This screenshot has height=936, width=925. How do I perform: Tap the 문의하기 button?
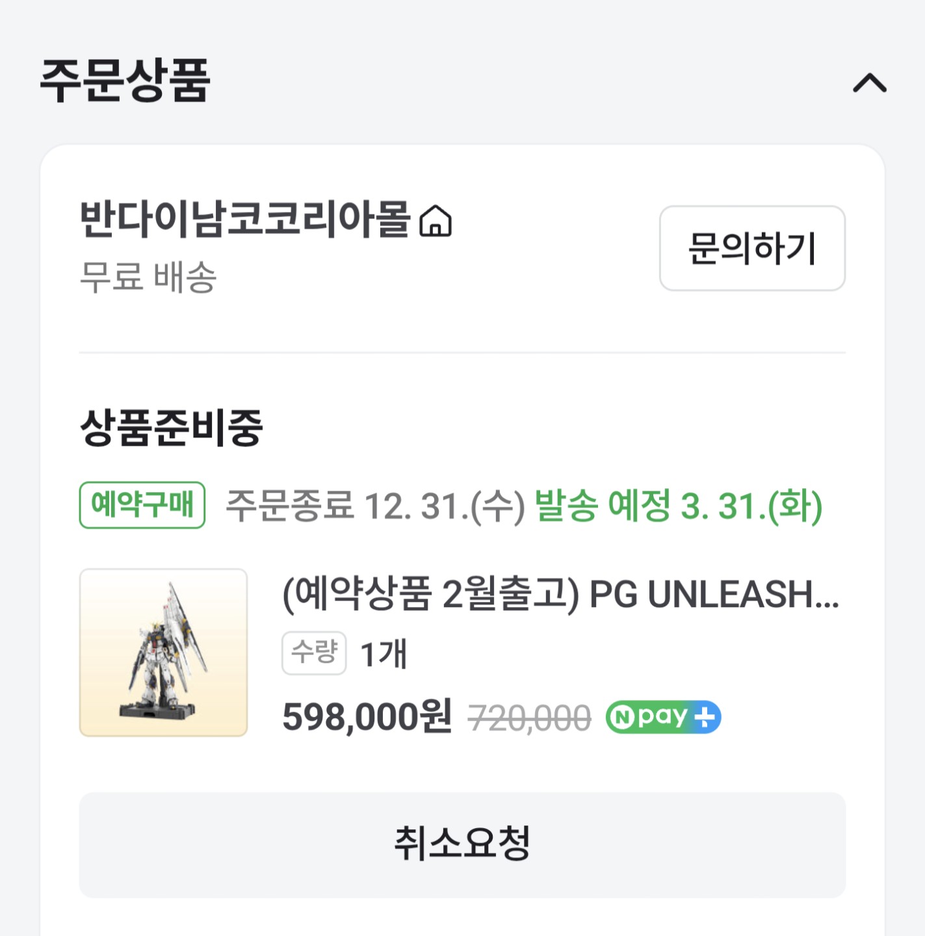click(x=752, y=248)
